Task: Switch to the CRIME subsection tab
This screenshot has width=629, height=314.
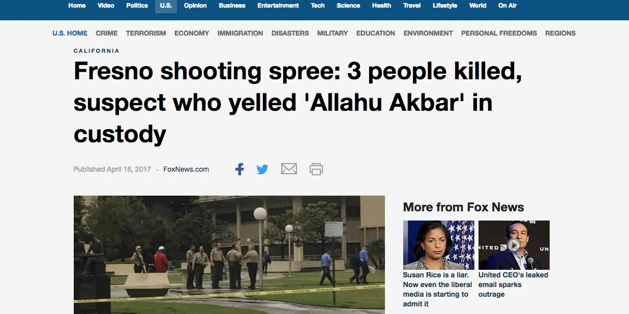Action: (107, 33)
